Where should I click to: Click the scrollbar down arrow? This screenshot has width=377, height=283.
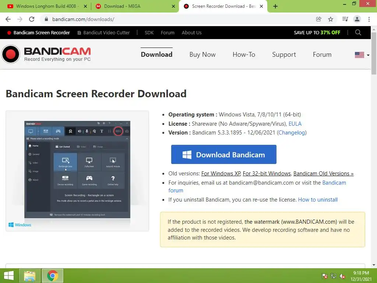pos(374,265)
